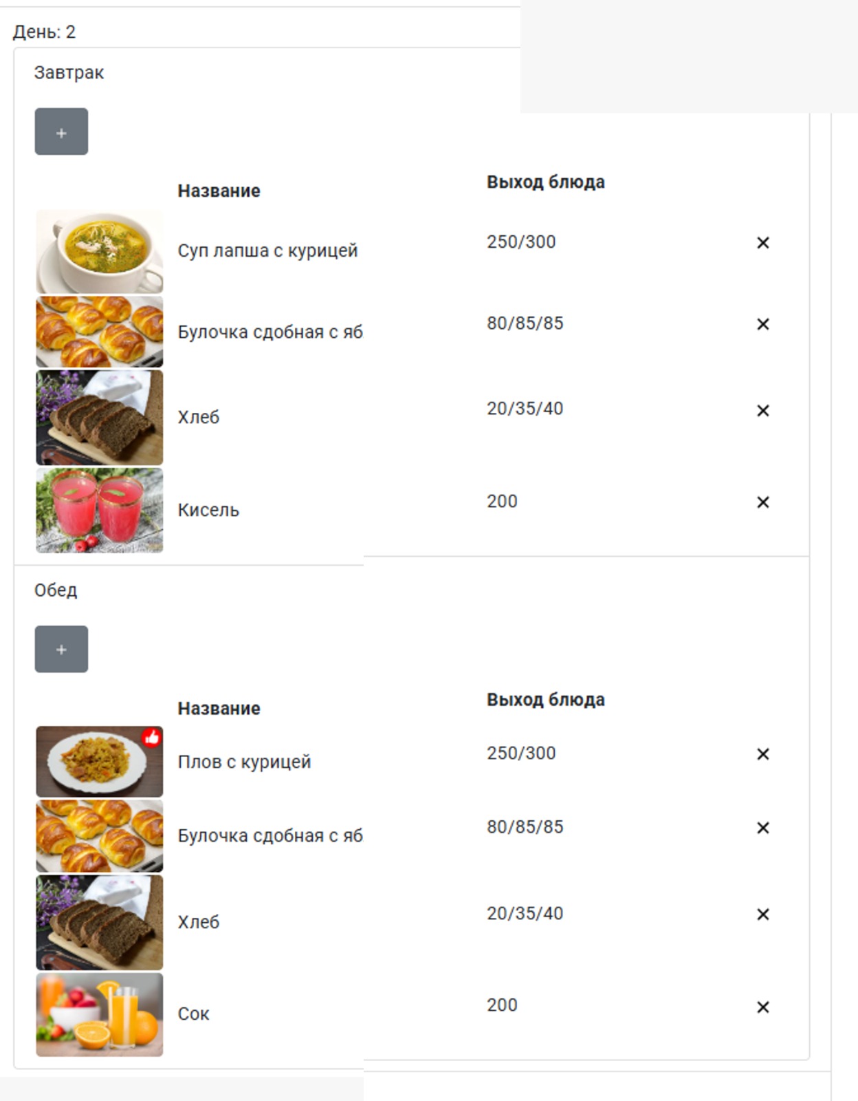Open the chicken noodle soup thumbnail
Viewport: 858px width, 1101px height.
100,252
